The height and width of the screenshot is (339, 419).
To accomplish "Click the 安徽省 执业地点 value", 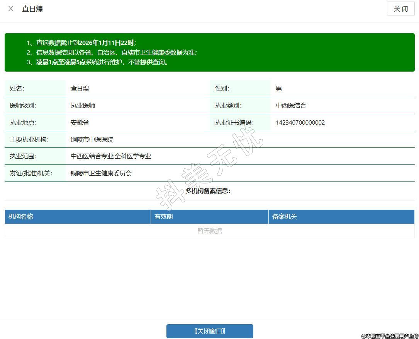I will [80, 123].
